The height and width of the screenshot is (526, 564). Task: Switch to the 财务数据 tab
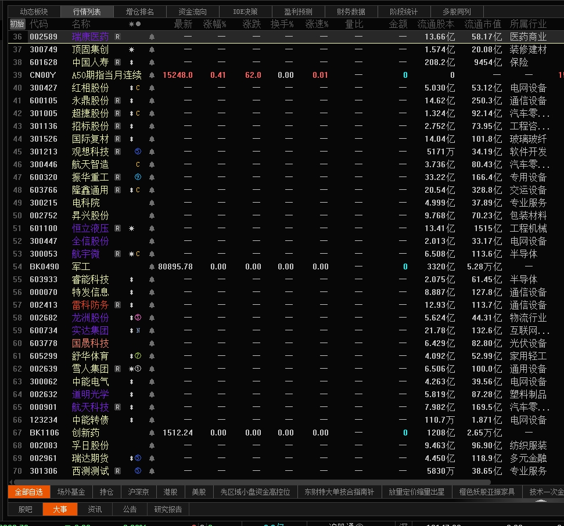tap(351, 12)
